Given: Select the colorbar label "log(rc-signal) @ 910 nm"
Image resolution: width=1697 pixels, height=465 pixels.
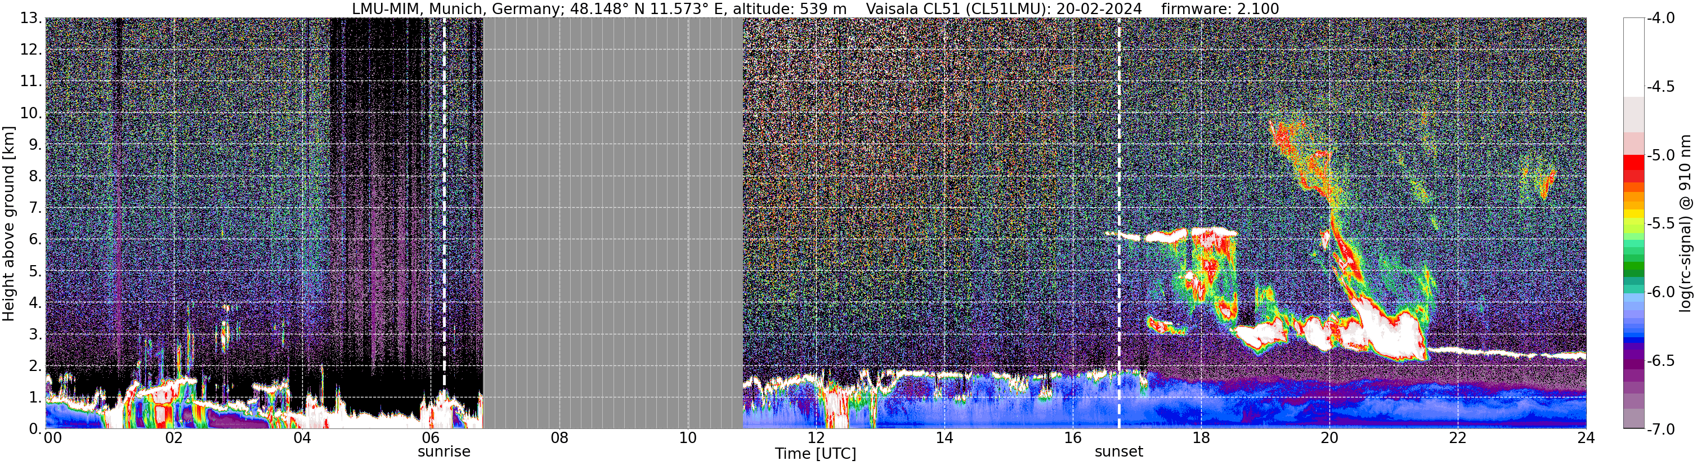Looking at the screenshot, I should point(1685,223).
